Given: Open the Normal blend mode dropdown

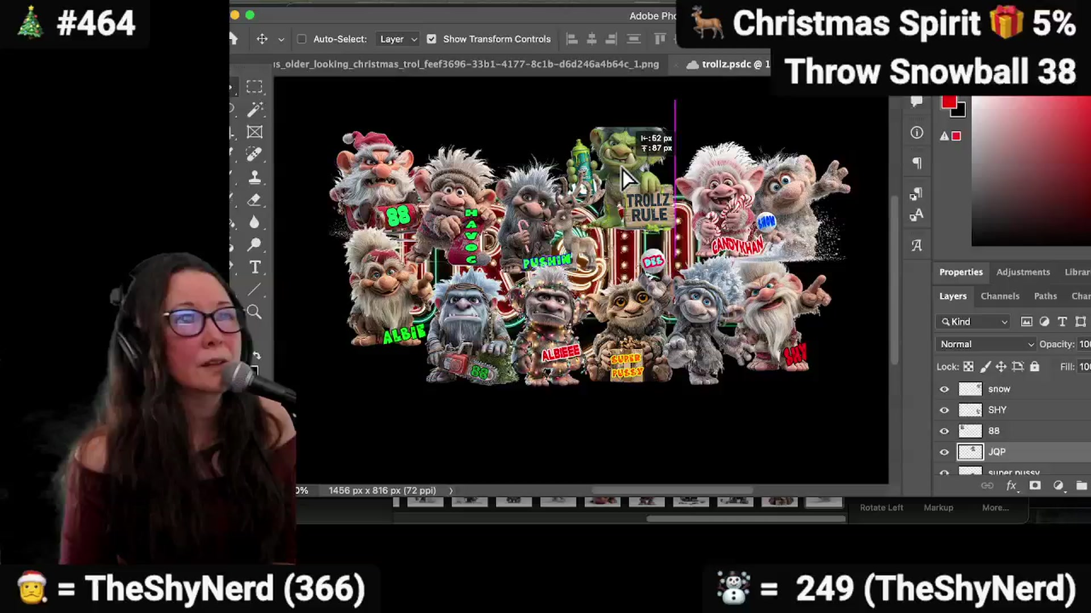Looking at the screenshot, I should coord(986,344).
